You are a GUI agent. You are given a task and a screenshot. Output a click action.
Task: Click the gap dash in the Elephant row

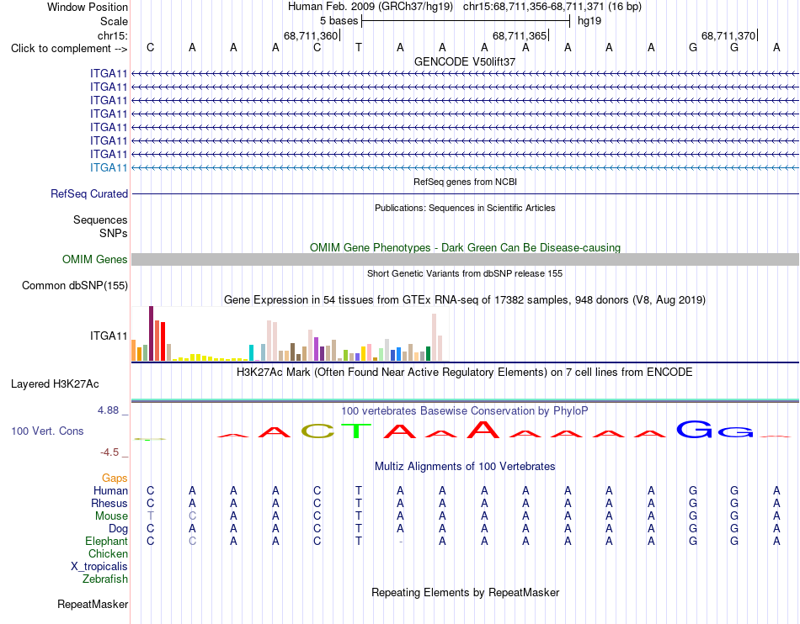(x=401, y=542)
